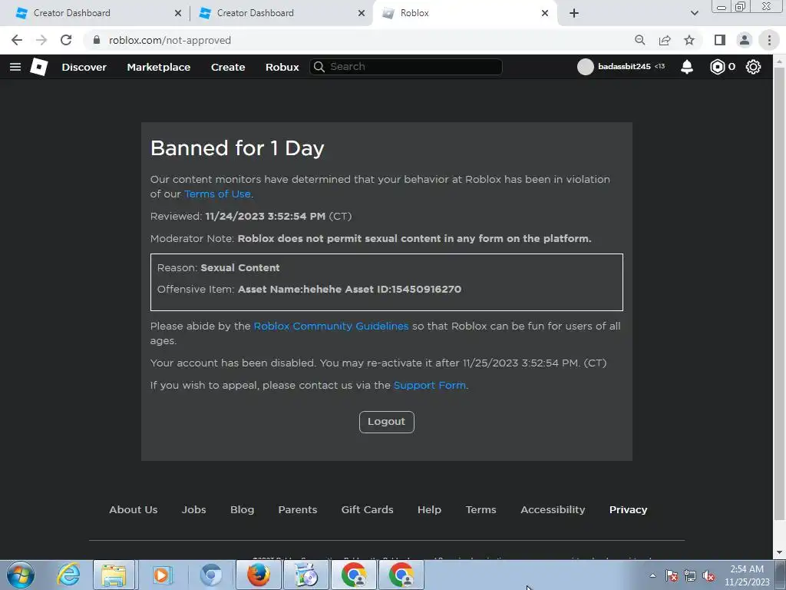This screenshot has height=590, width=786.
Task: Click the badassbit245 profile avatar
Action: coord(585,67)
